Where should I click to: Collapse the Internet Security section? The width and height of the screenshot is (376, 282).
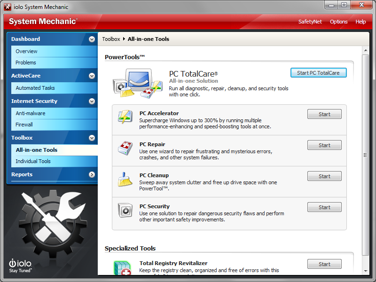pyautogui.click(x=92, y=101)
